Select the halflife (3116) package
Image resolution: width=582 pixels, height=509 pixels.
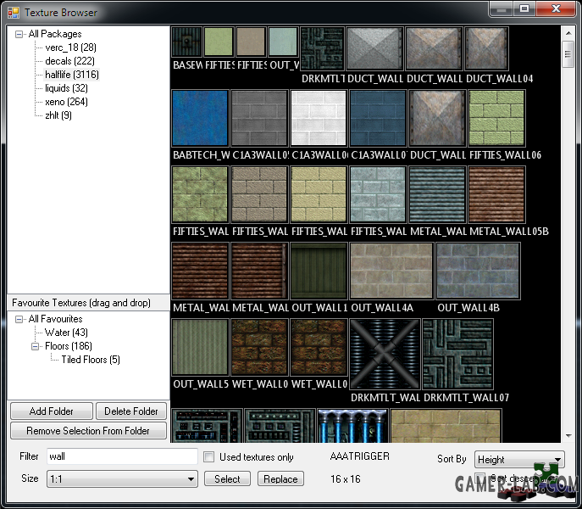pos(72,75)
